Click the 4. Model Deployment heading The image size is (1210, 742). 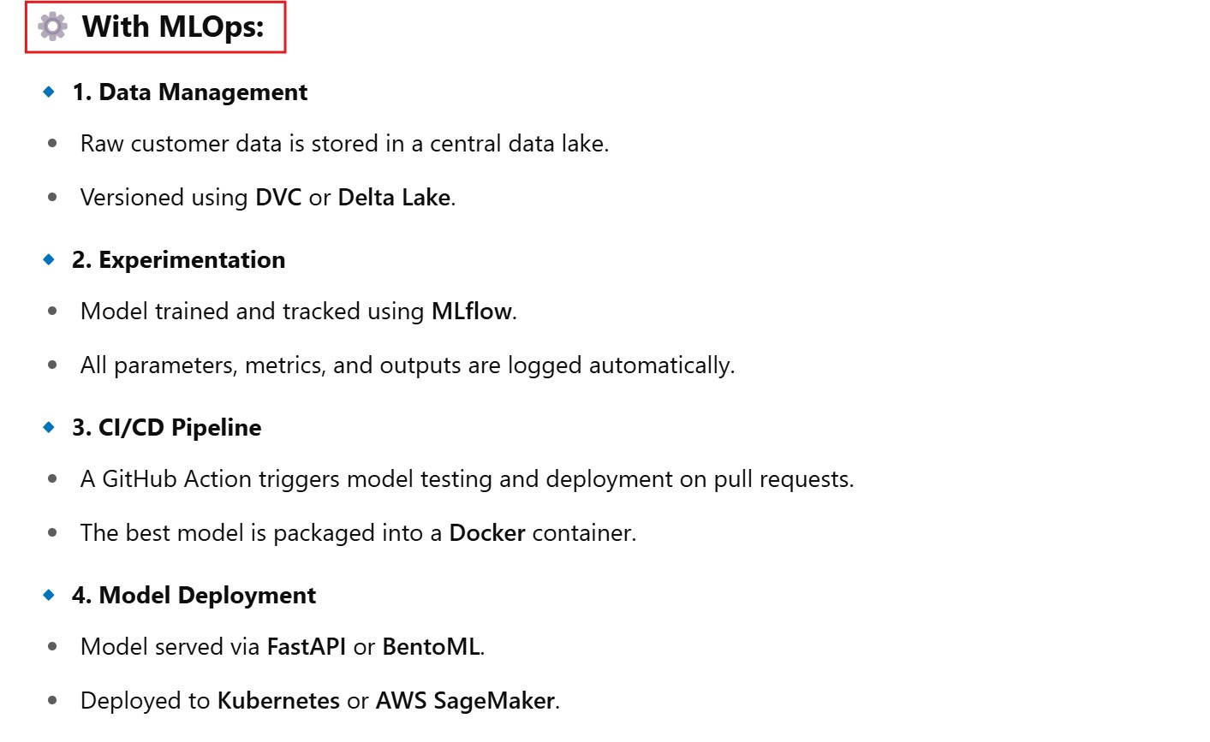[194, 596]
